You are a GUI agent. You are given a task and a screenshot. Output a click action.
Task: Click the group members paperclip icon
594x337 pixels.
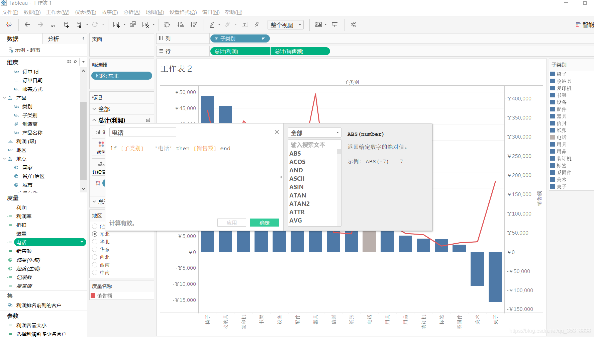tap(227, 24)
